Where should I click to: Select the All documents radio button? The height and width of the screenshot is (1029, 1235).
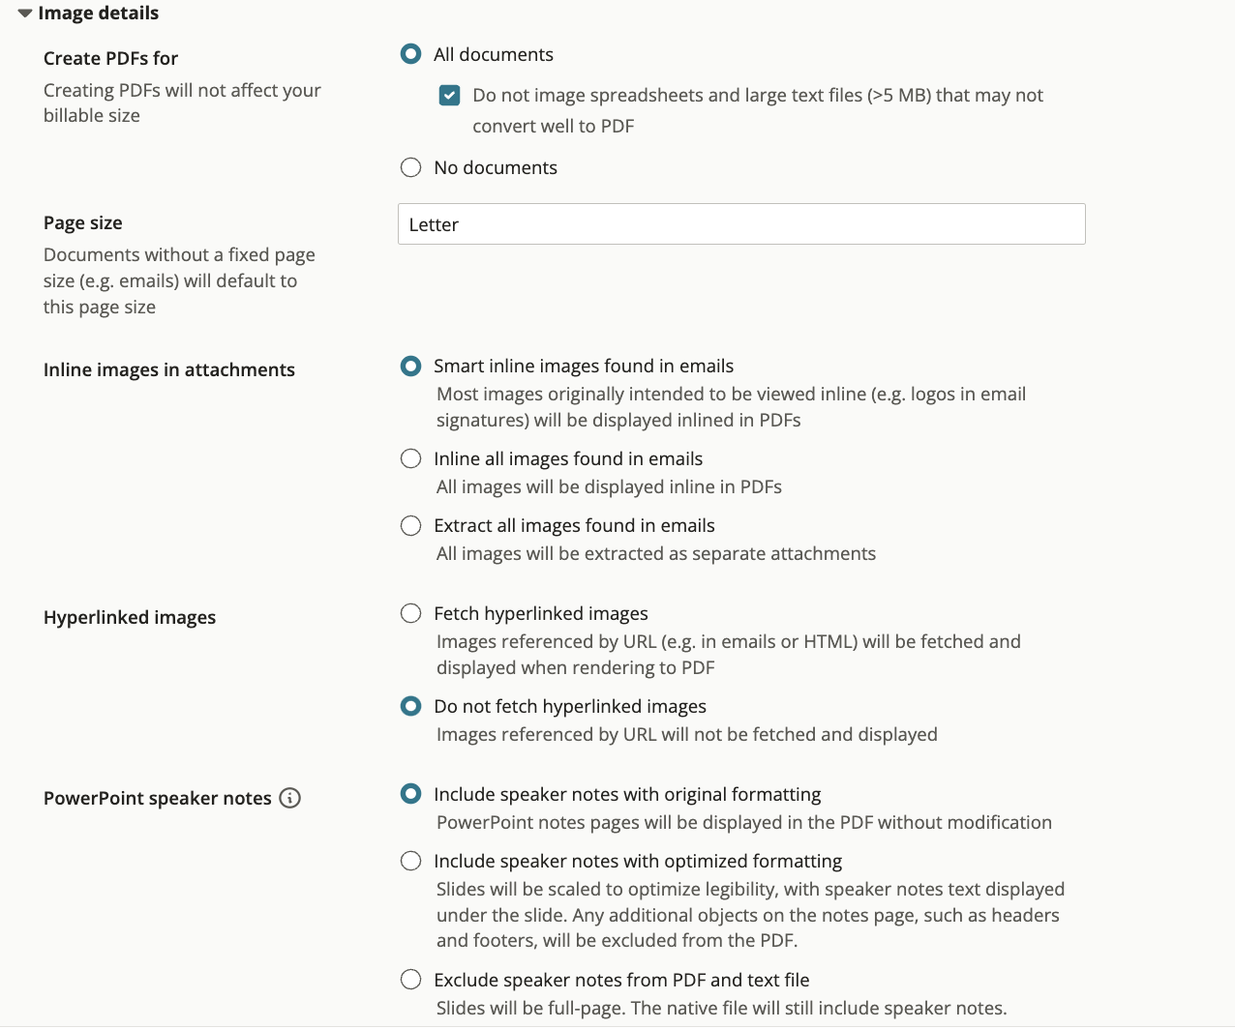(x=410, y=54)
